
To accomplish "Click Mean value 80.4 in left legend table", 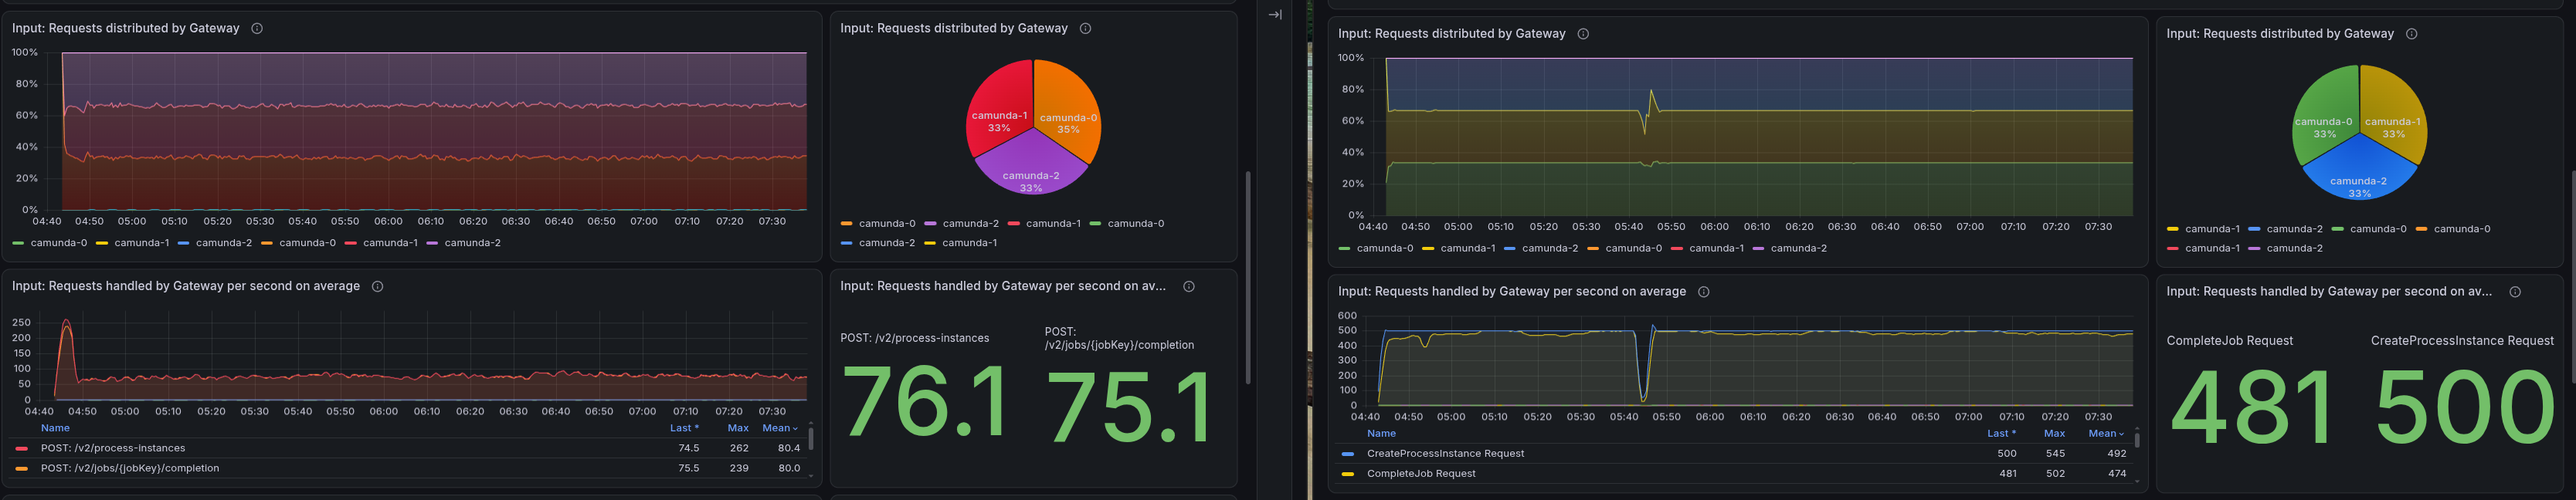I will 789,449.
